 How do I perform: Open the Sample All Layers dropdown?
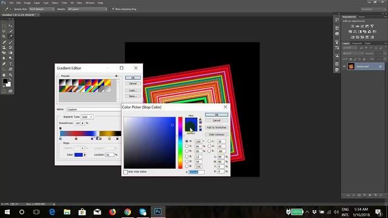(87, 9)
